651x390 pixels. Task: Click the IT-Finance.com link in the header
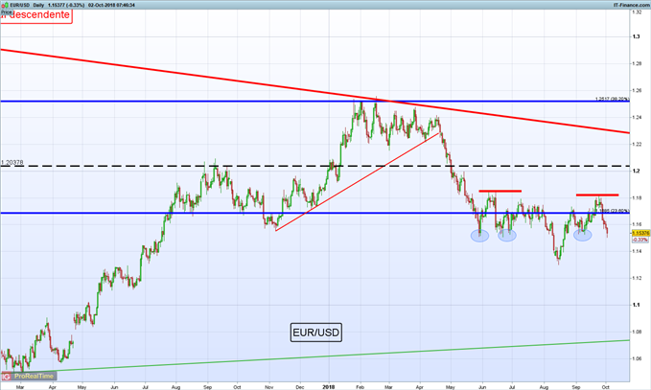click(x=632, y=5)
